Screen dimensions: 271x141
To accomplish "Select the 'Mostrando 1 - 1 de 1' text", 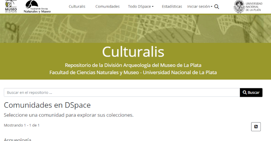I will [22, 125].
